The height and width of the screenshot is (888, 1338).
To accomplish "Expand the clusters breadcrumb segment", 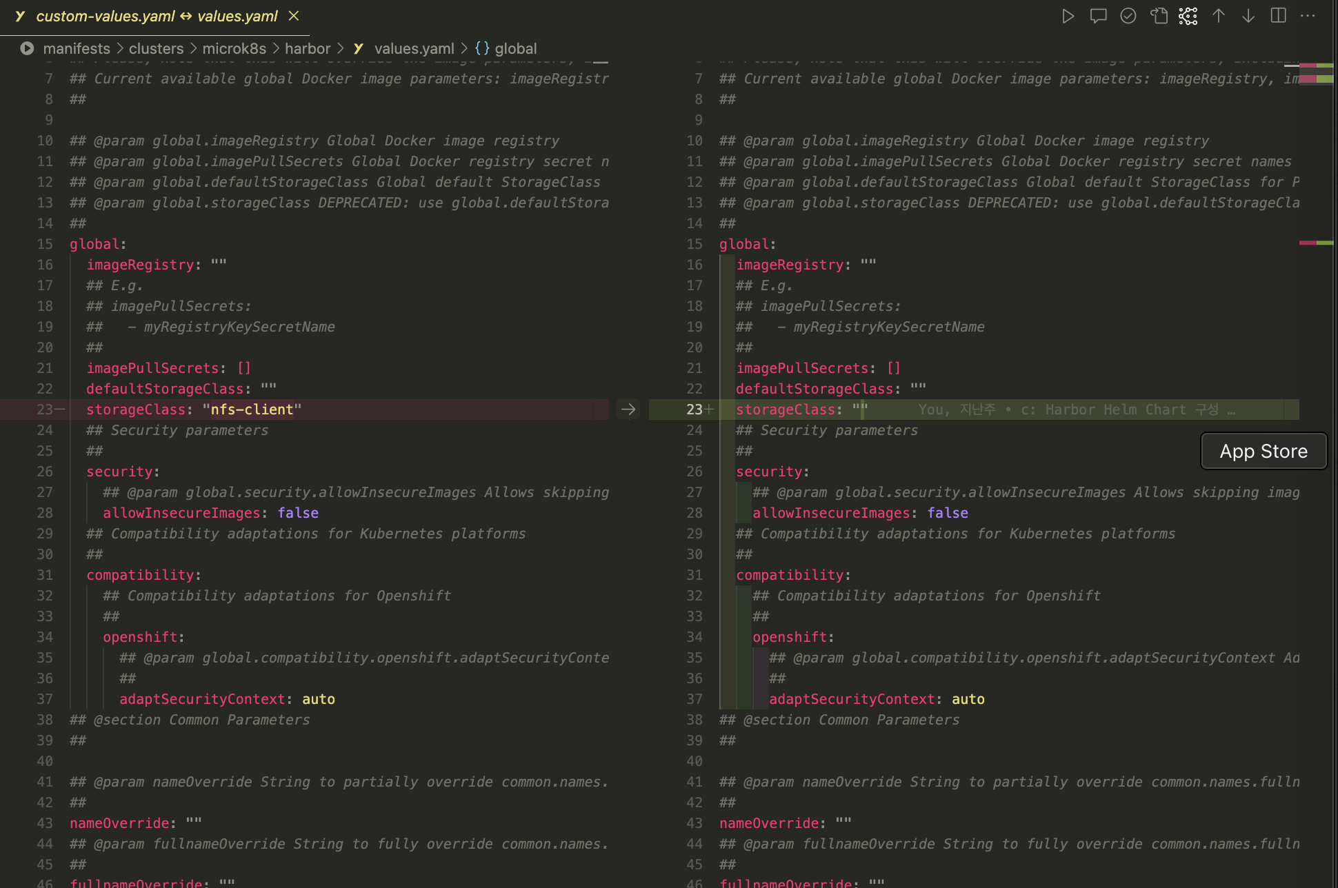I will [x=156, y=49].
